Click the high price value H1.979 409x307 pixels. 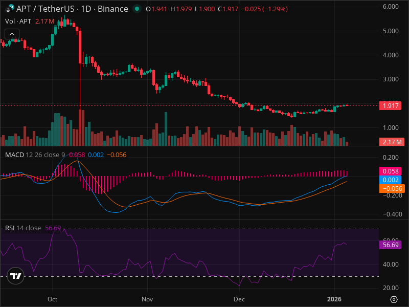coord(181,9)
